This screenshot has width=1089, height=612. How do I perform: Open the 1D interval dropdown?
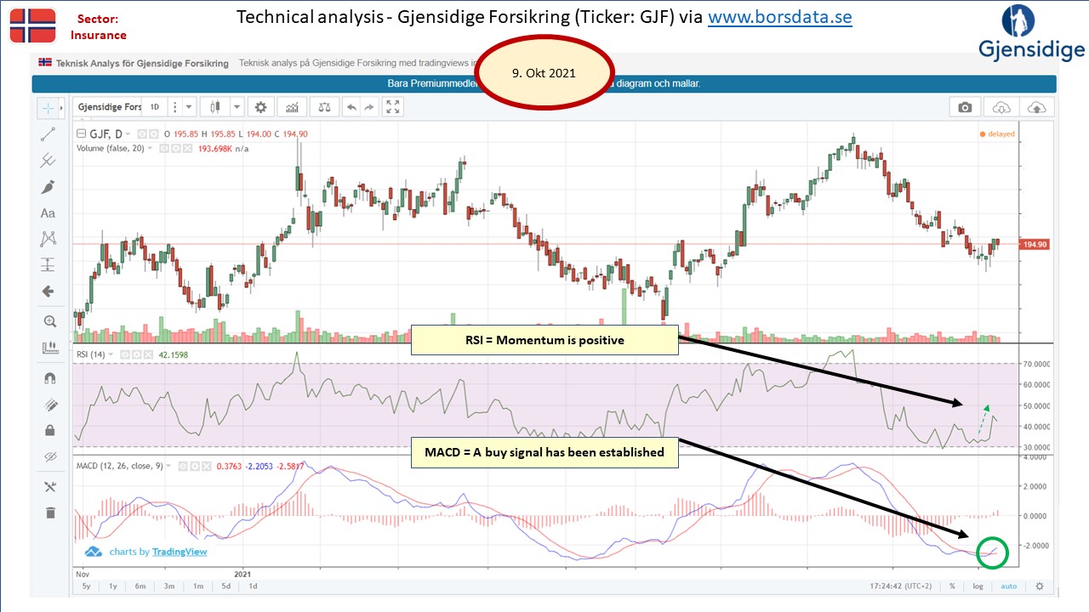154,107
